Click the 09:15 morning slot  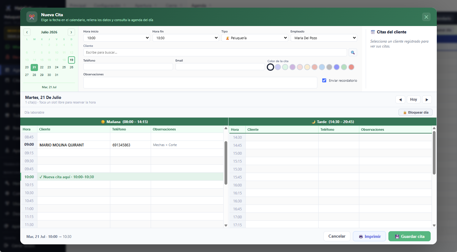122,153
